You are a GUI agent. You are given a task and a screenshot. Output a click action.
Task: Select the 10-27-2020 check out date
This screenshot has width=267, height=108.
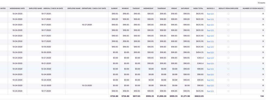pos(87,25)
